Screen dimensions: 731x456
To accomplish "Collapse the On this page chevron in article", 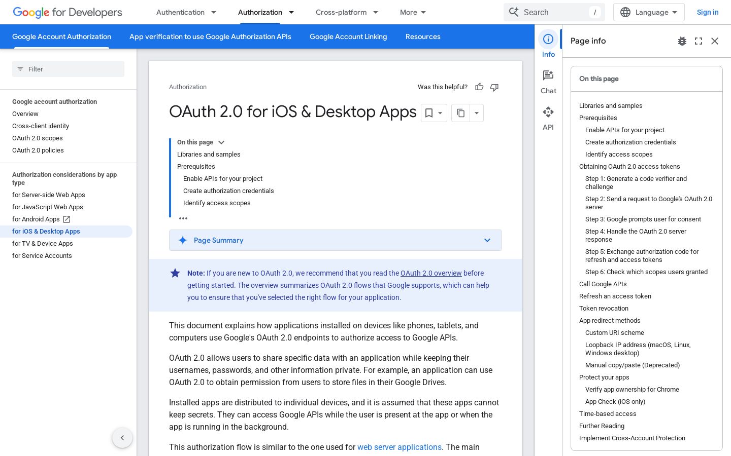I will pyautogui.click(x=221, y=142).
